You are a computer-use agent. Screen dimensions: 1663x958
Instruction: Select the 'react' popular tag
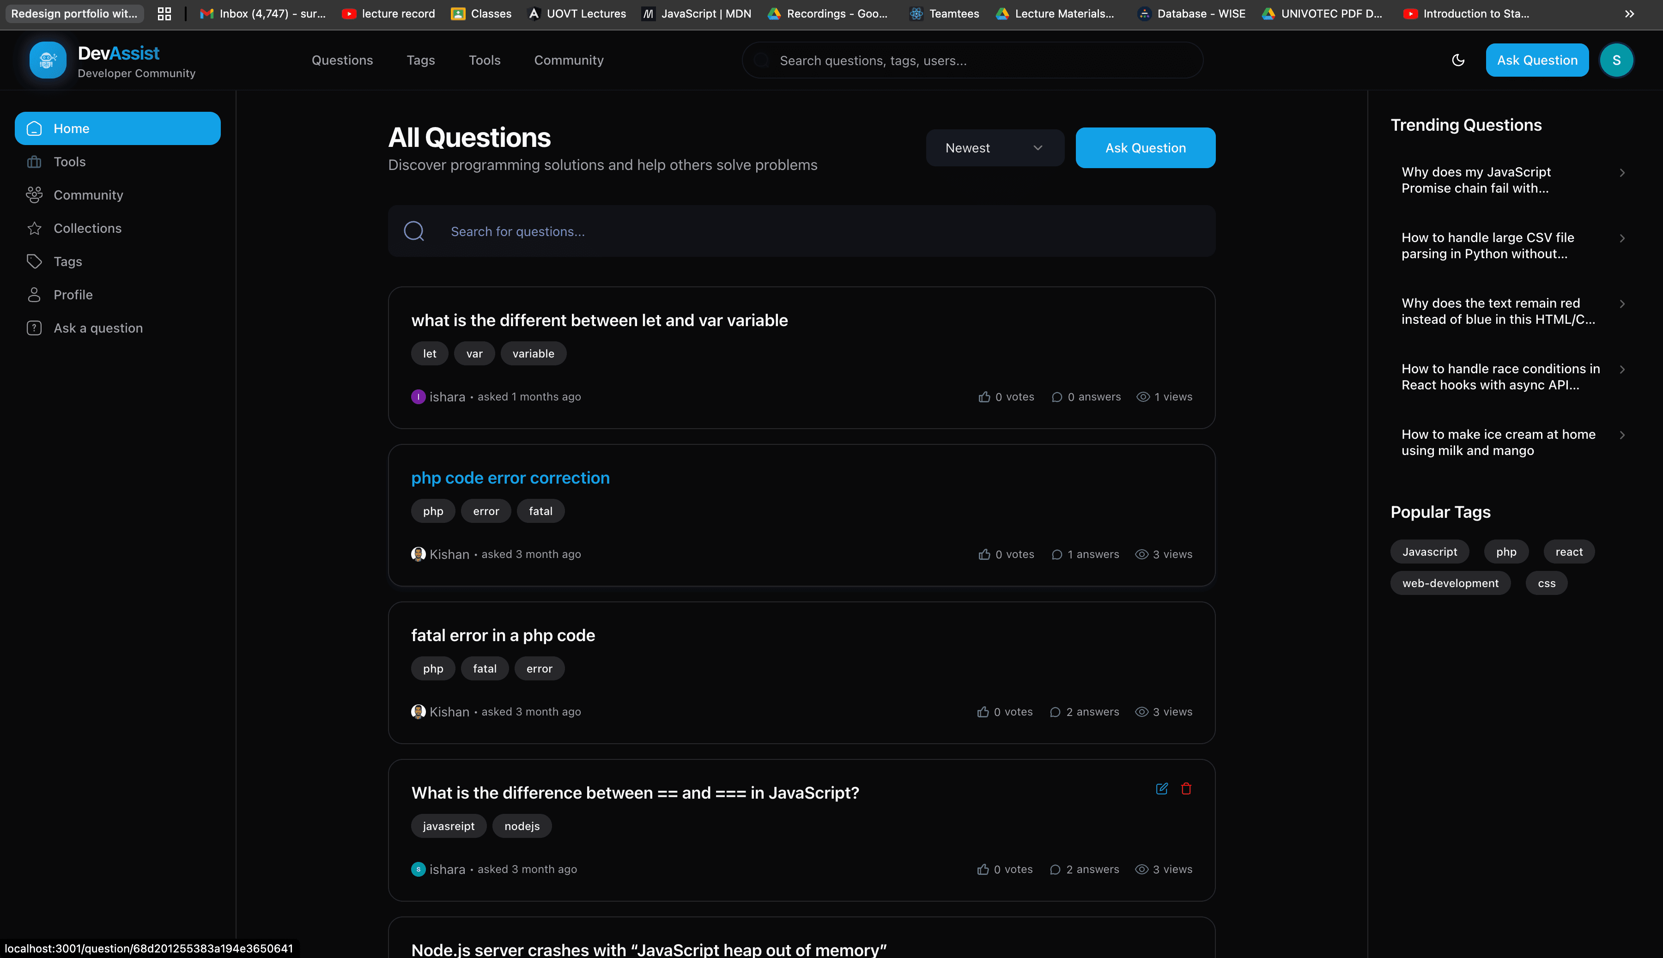click(1568, 552)
